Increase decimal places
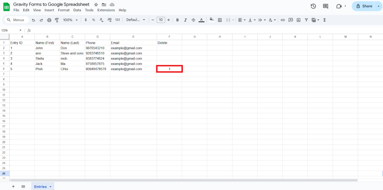 click(x=110, y=20)
